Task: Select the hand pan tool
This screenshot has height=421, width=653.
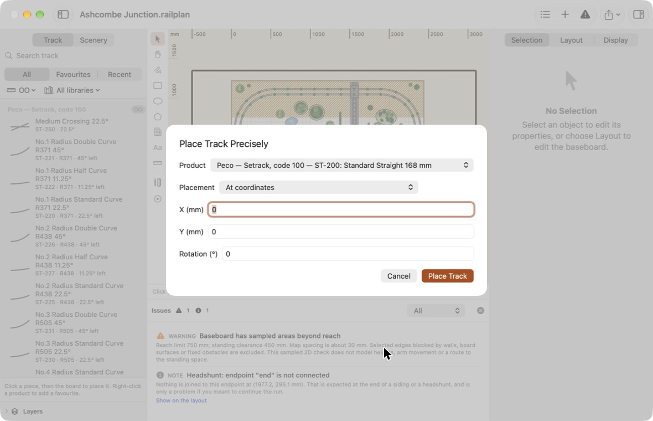Action: [x=157, y=55]
